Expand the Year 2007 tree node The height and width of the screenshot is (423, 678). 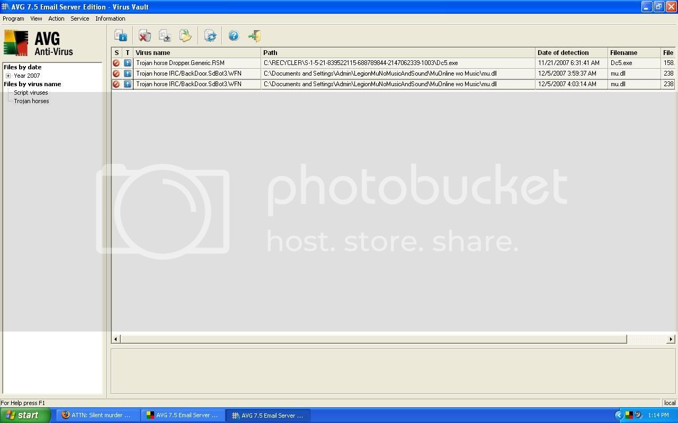tap(8, 76)
